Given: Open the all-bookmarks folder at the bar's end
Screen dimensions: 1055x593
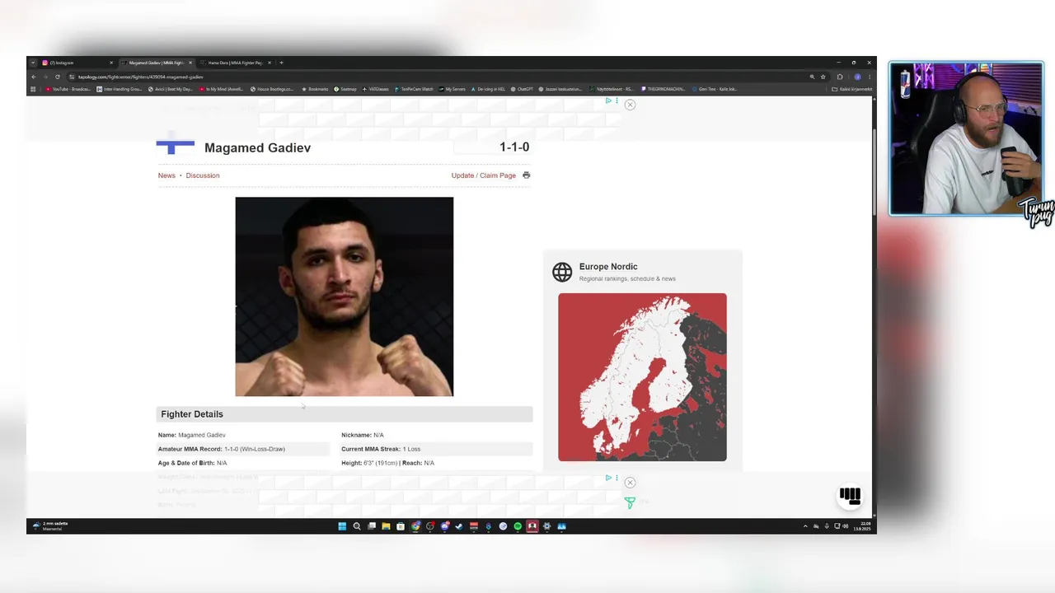Looking at the screenshot, I should [x=853, y=89].
